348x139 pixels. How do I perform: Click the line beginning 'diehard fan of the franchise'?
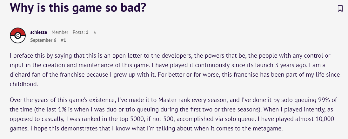[x=175, y=75]
